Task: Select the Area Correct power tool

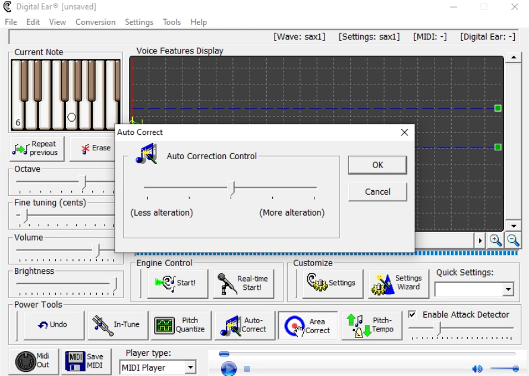Action: click(x=308, y=326)
